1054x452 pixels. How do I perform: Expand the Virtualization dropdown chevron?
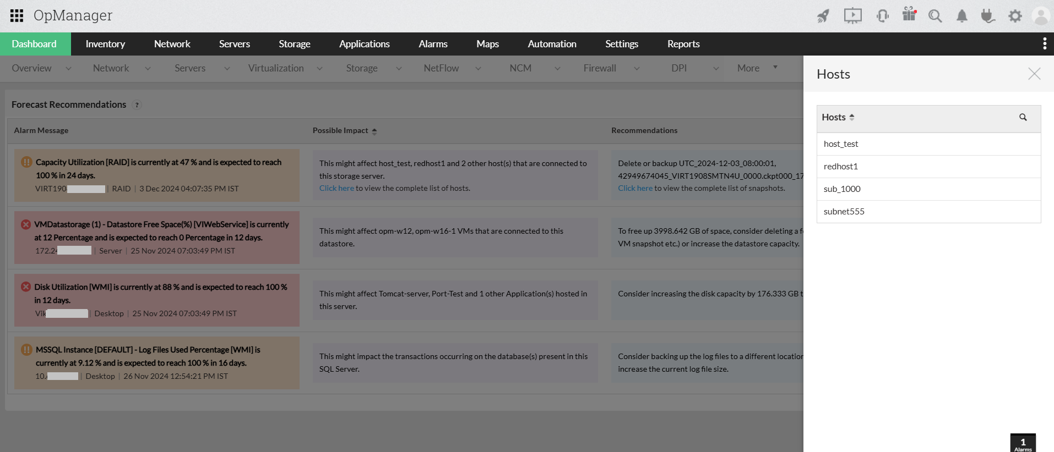(319, 69)
